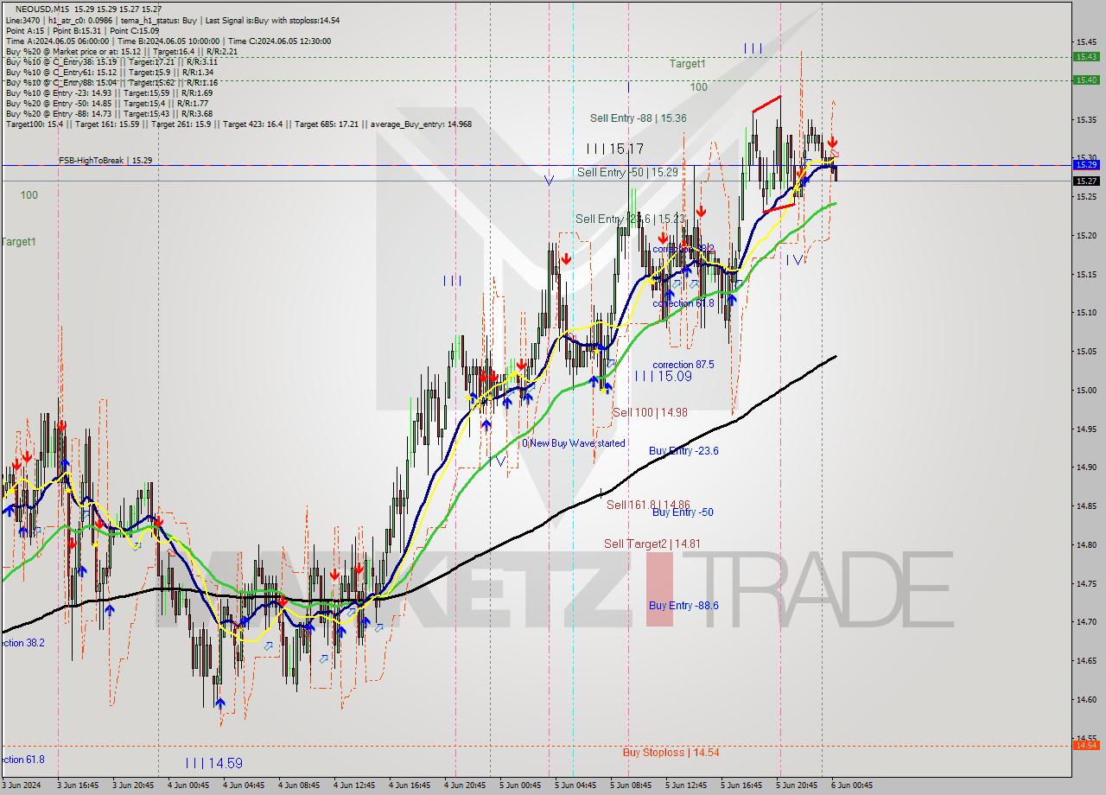Click '0 New Buy Wave started' text

pos(573,443)
